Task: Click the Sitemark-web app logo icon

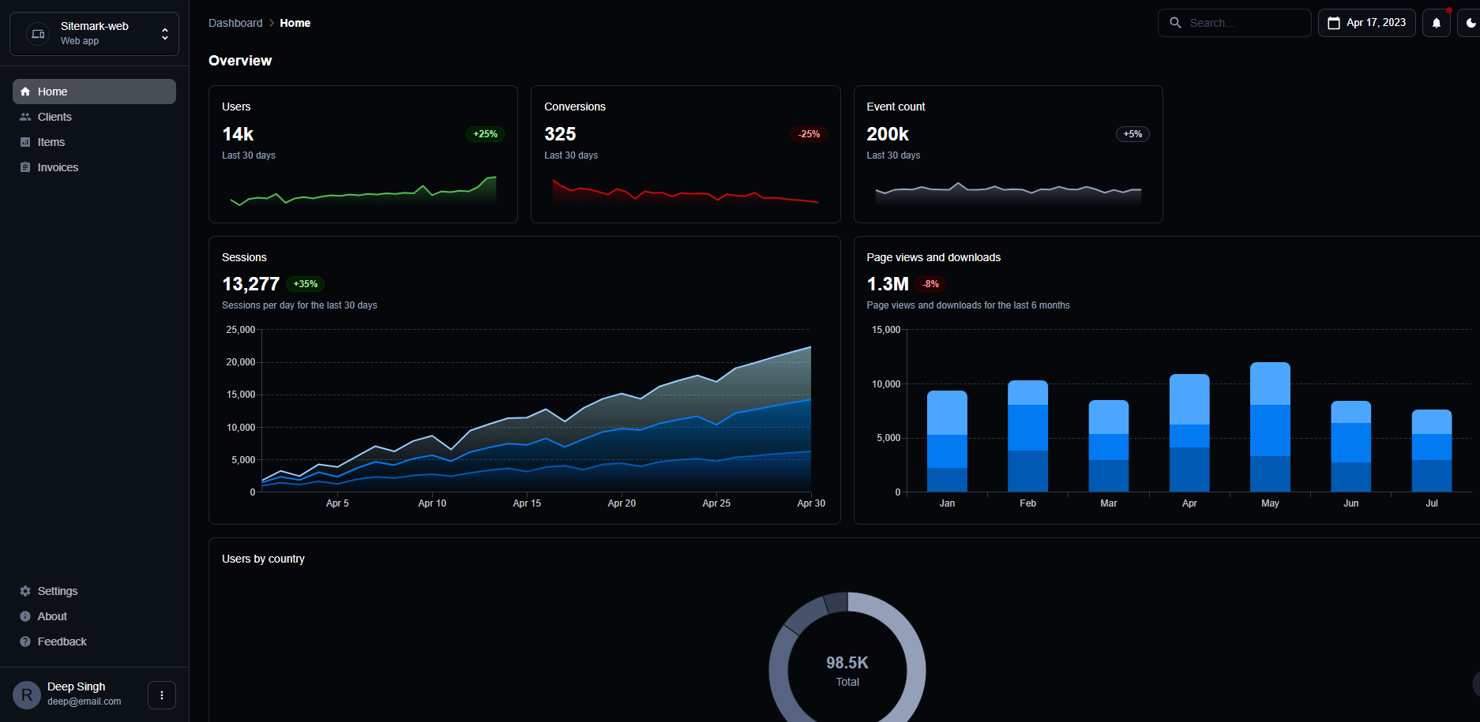Action: click(38, 34)
